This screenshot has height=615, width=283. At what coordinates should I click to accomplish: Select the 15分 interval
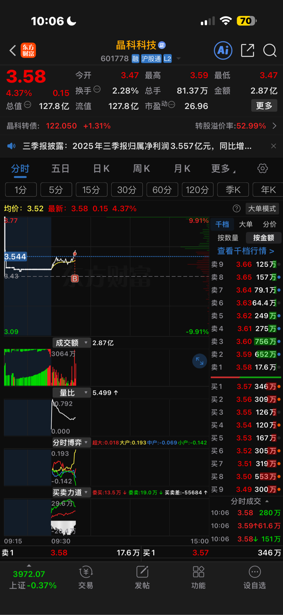click(x=91, y=190)
